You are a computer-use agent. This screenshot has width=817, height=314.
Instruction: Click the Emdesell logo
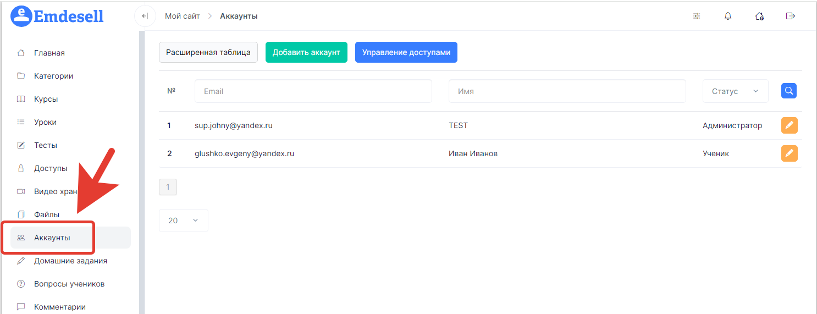[57, 16]
